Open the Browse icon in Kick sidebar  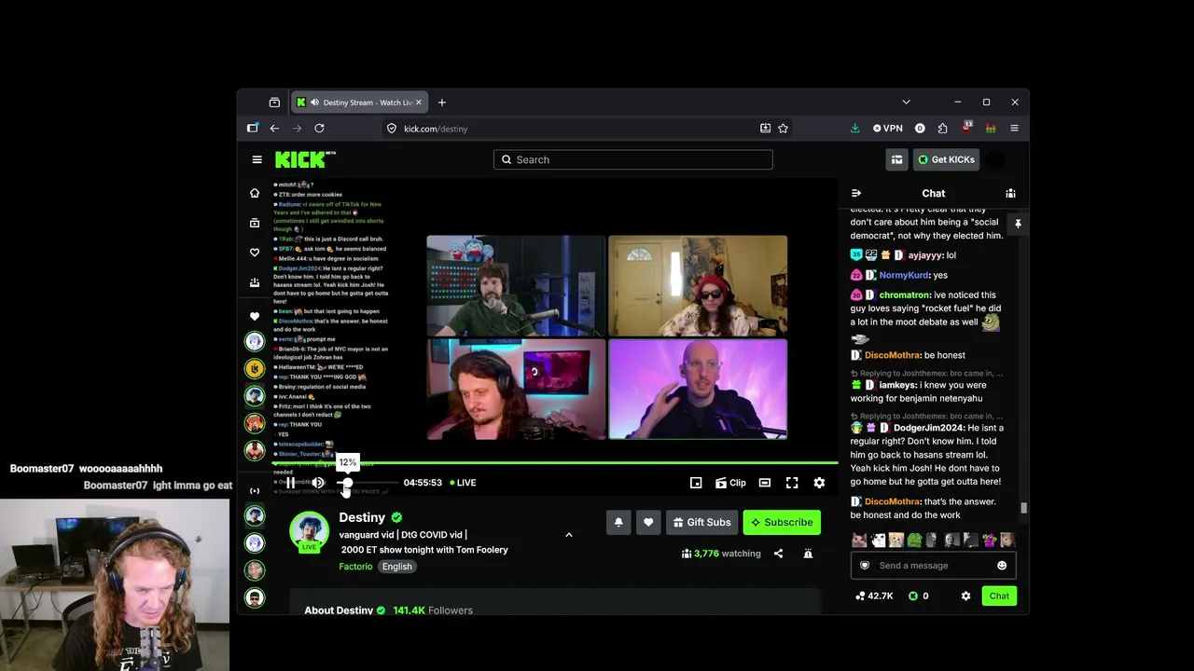255,223
